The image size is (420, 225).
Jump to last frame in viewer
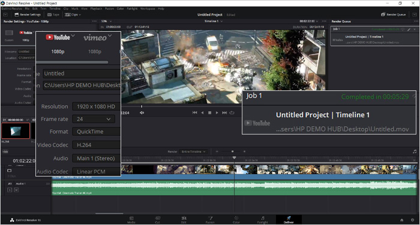pyautogui.click(x=224, y=113)
